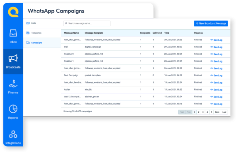Go to page 5
This screenshot has height=153, width=237.
[x=211, y=112]
